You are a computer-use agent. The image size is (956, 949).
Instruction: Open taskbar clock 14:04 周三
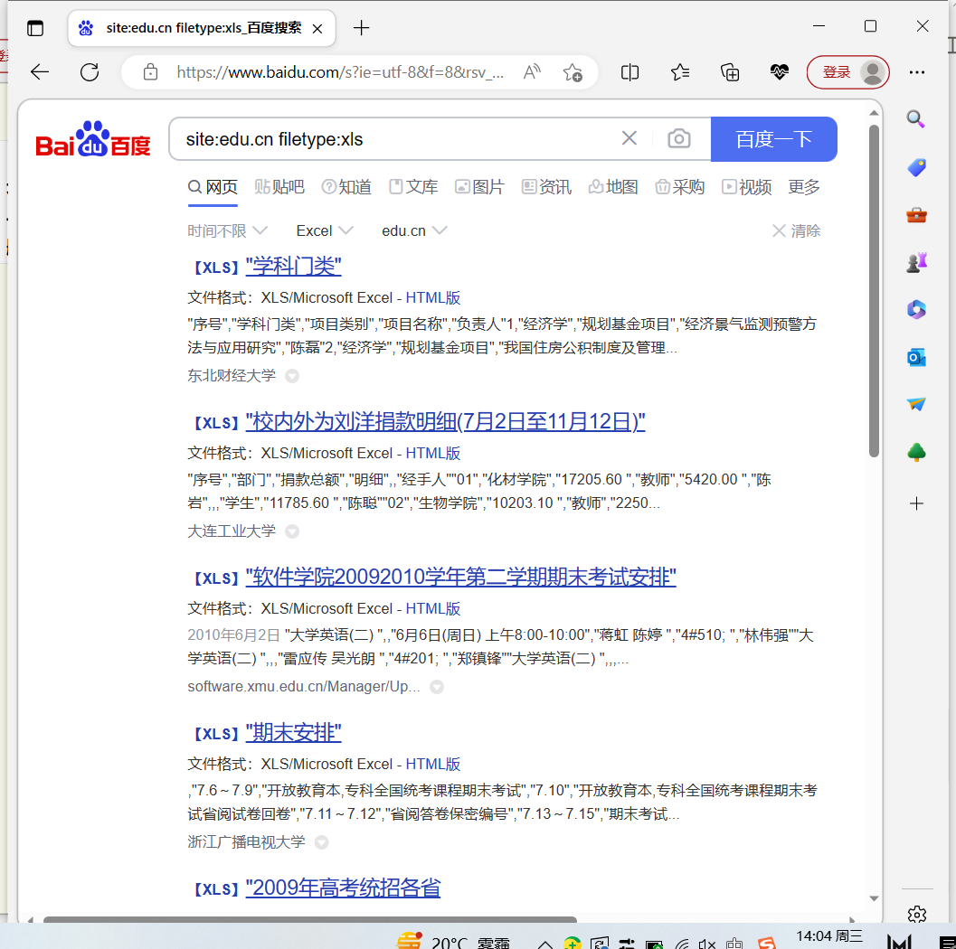click(828, 936)
